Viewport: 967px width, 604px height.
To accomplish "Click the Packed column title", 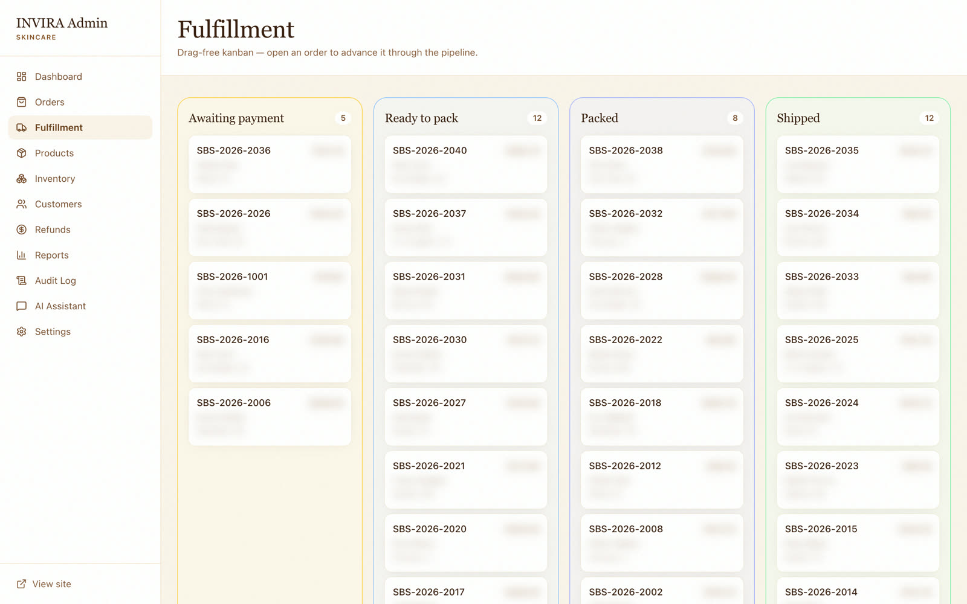I will pyautogui.click(x=600, y=118).
